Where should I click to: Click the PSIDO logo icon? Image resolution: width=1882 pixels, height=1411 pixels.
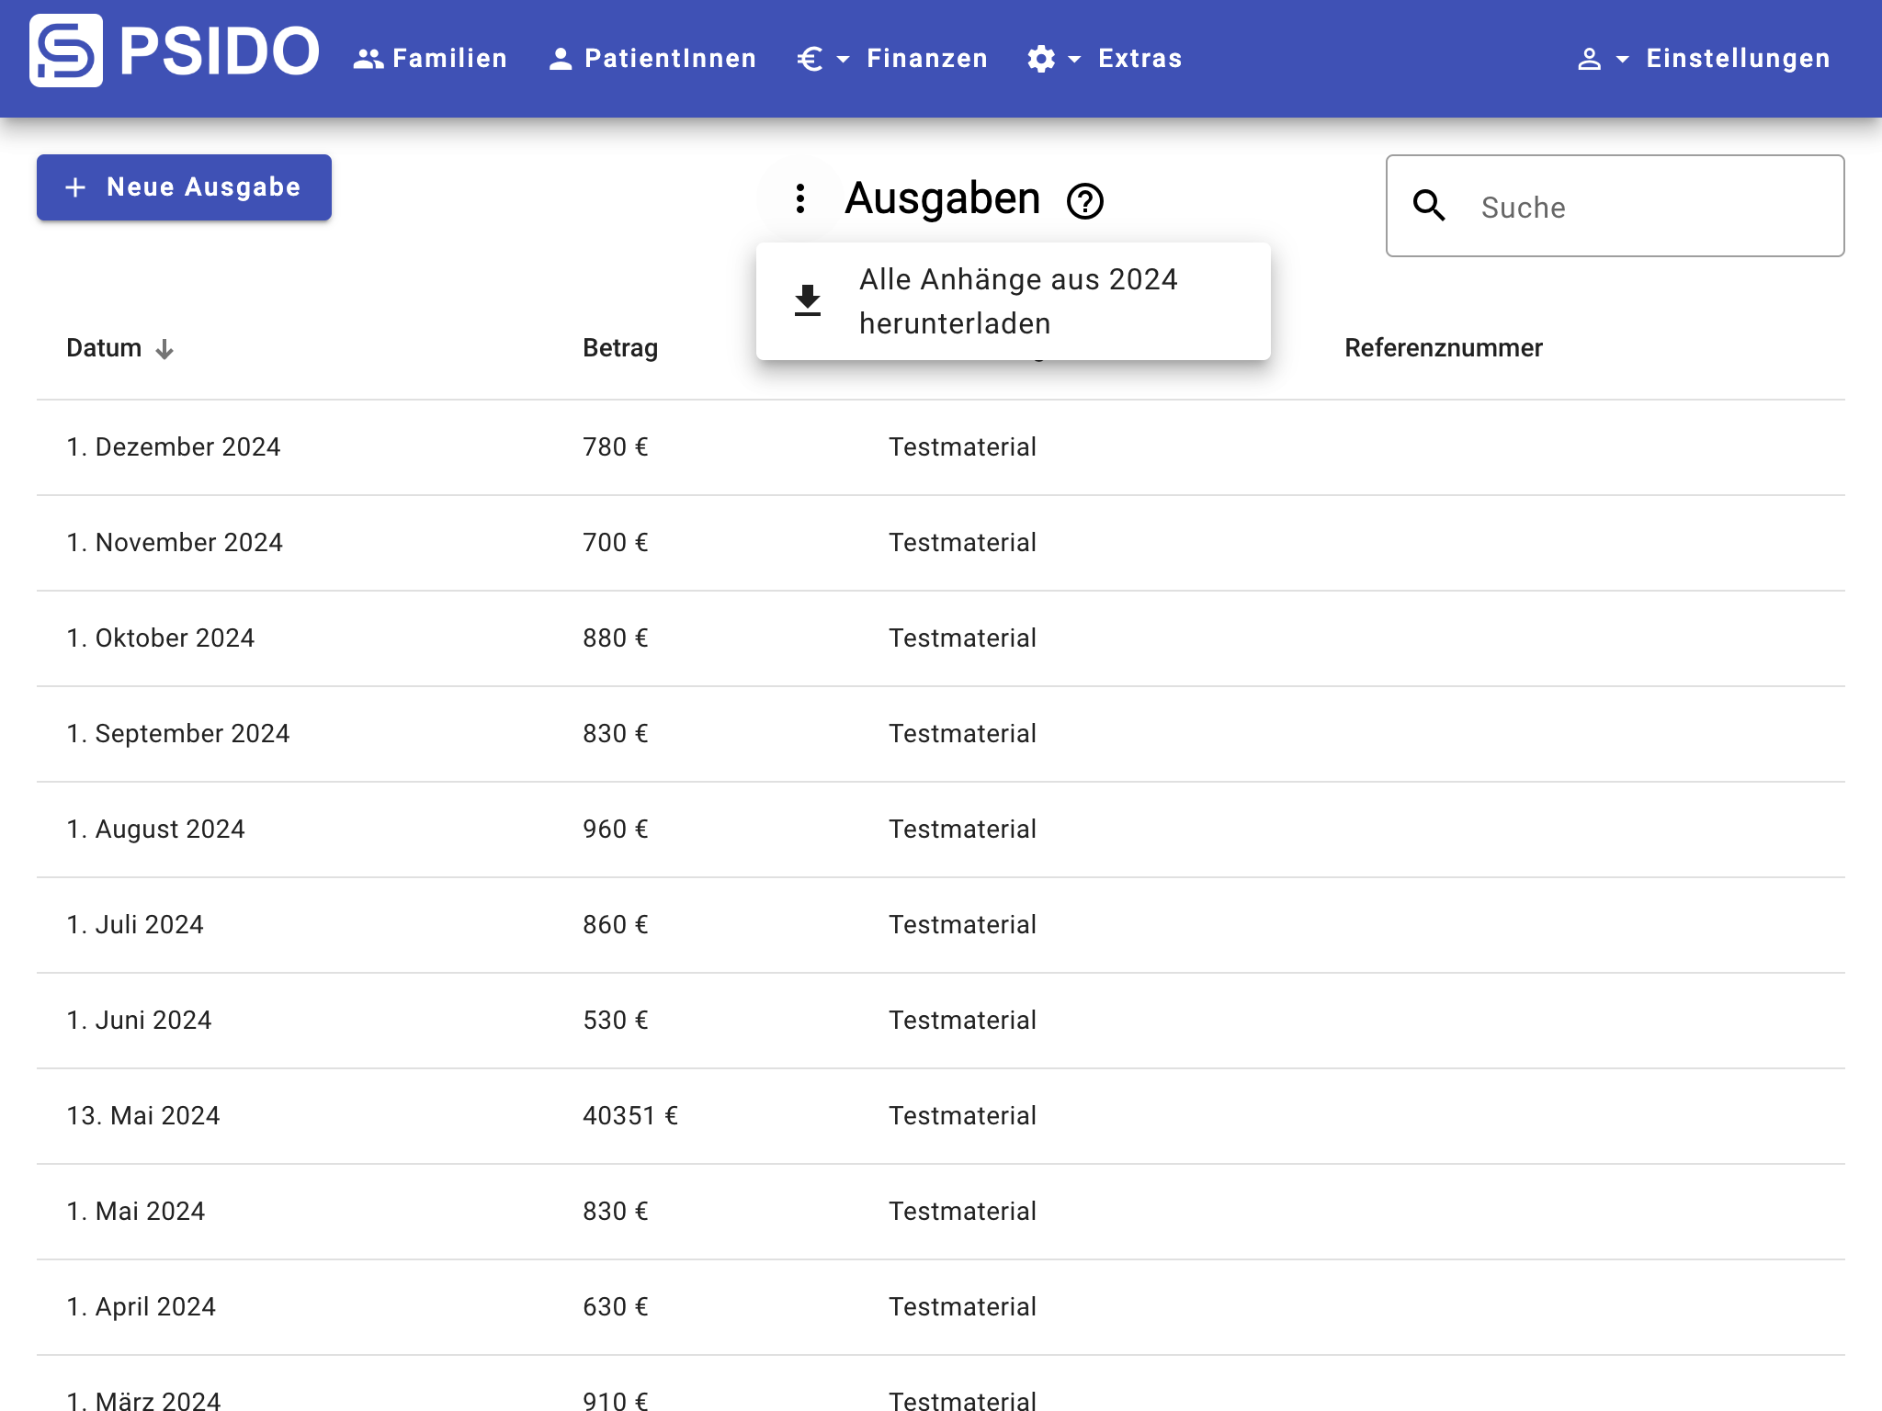(x=66, y=51)
